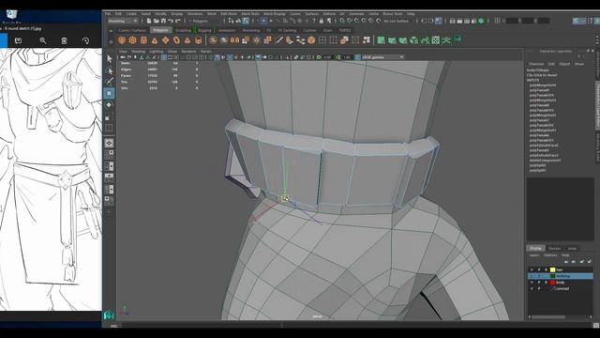The width and height of the screenshot is (600, 338).
Task: Open the Panels menu in the viewport panel
Action: [x=206, y=51]
